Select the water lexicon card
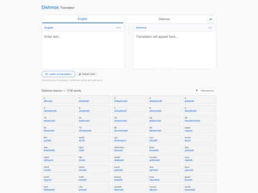 pos(199,129)
